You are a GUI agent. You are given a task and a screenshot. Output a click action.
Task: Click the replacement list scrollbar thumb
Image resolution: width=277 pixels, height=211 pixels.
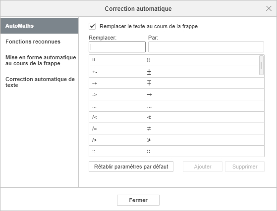pyautogui.click(x=262, y=65)
